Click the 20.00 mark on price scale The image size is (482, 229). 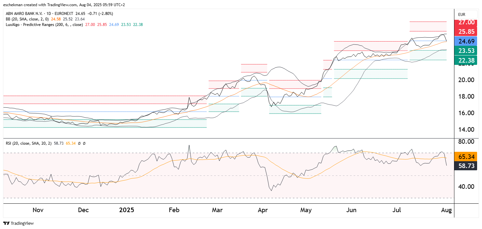tap(466, 80)
